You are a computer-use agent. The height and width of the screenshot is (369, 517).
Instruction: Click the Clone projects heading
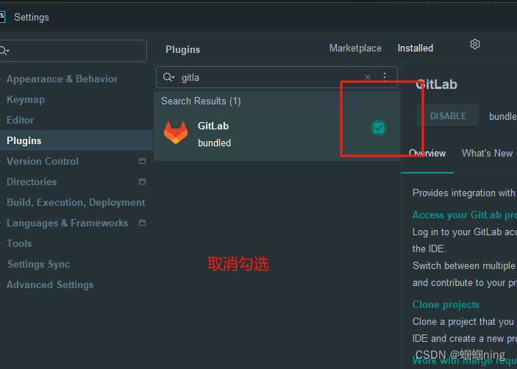click(x=446, y=305)
